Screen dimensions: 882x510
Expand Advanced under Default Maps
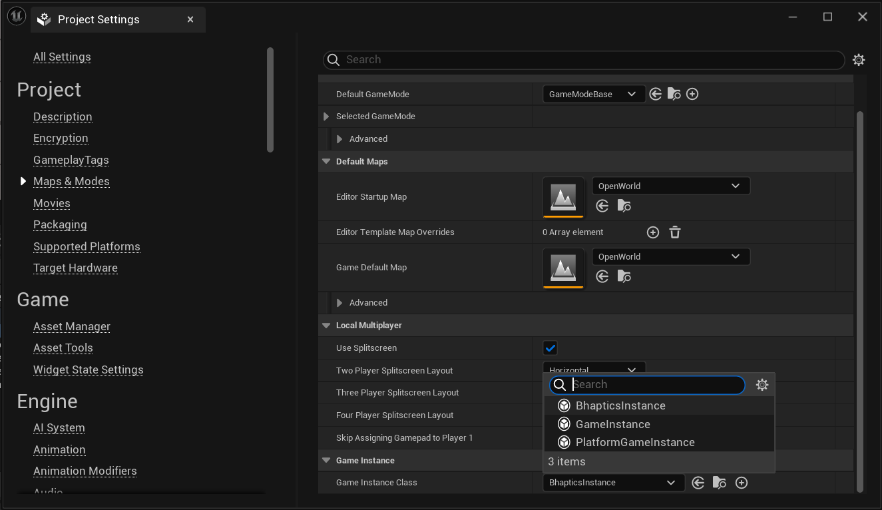pyautogui.click(x=339, y=303)
